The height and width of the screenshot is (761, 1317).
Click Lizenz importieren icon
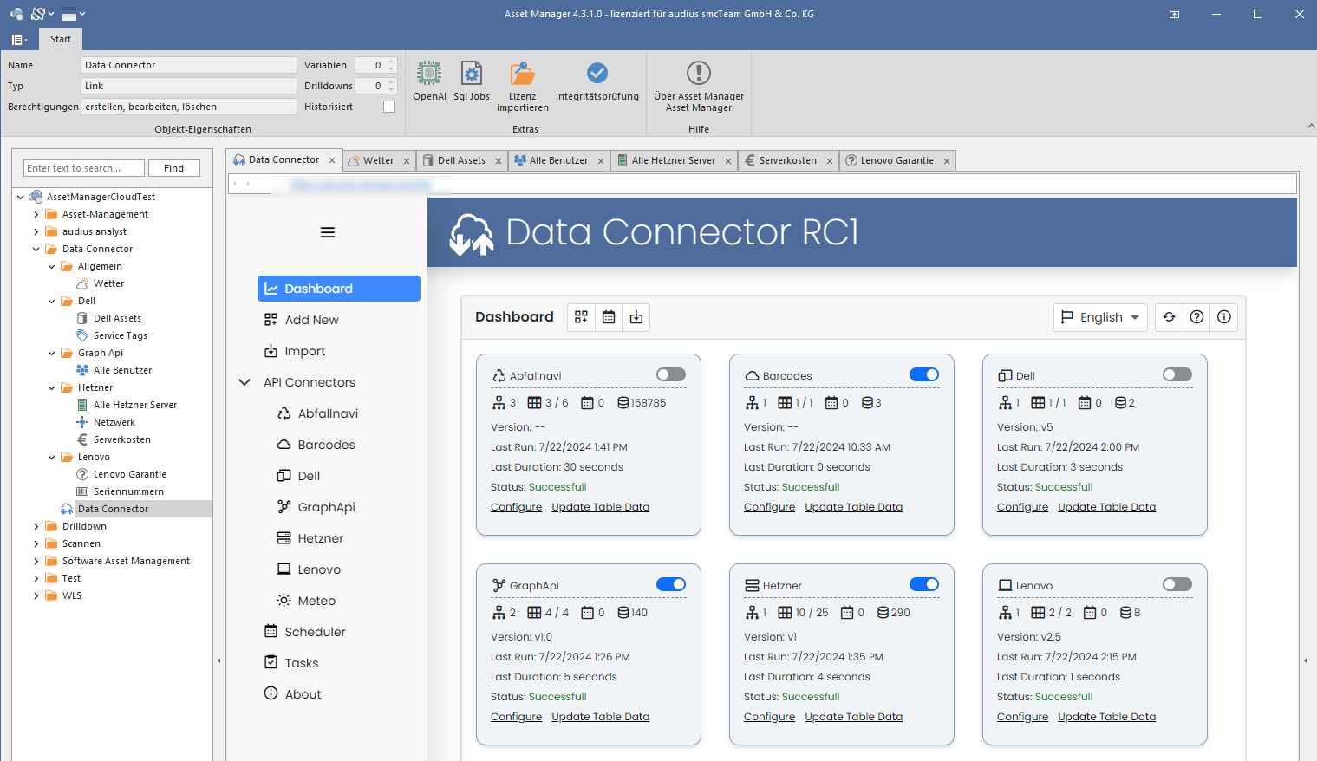tap(522, 86)
